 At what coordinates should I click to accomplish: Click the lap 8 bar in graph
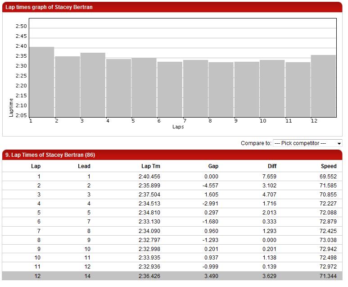pyautogui.click(x=221, y=90)
